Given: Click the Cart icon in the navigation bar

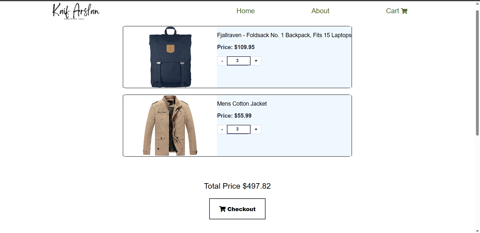Looking at the screenshot, I should [x=404, y=11].
